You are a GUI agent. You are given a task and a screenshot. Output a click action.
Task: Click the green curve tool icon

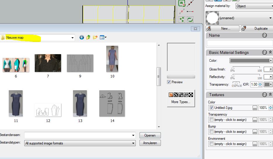tap(190, 20)
